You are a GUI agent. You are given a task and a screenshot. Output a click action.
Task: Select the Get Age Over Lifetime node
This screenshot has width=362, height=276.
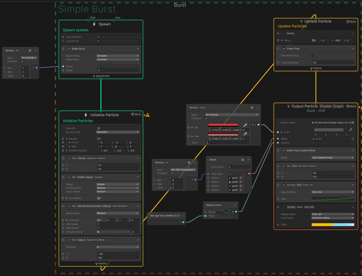[x=164, y=216]
